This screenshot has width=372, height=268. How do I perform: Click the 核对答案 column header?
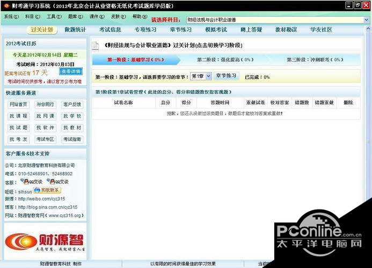point(280,102)
